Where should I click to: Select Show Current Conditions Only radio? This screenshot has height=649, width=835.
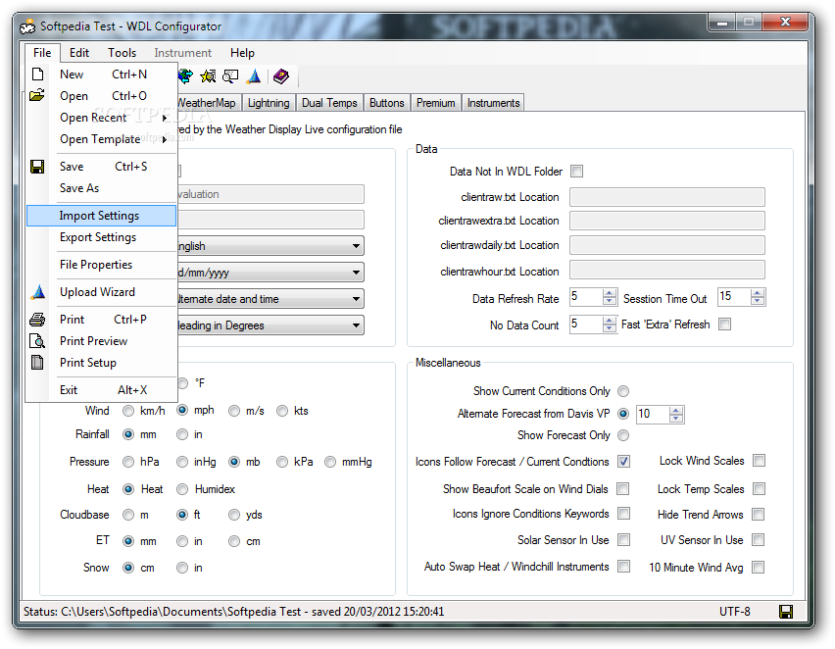[623, 391]
